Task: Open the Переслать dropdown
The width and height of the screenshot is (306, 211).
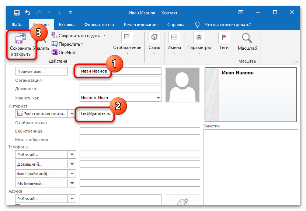Action: click(x=67, y=44)
